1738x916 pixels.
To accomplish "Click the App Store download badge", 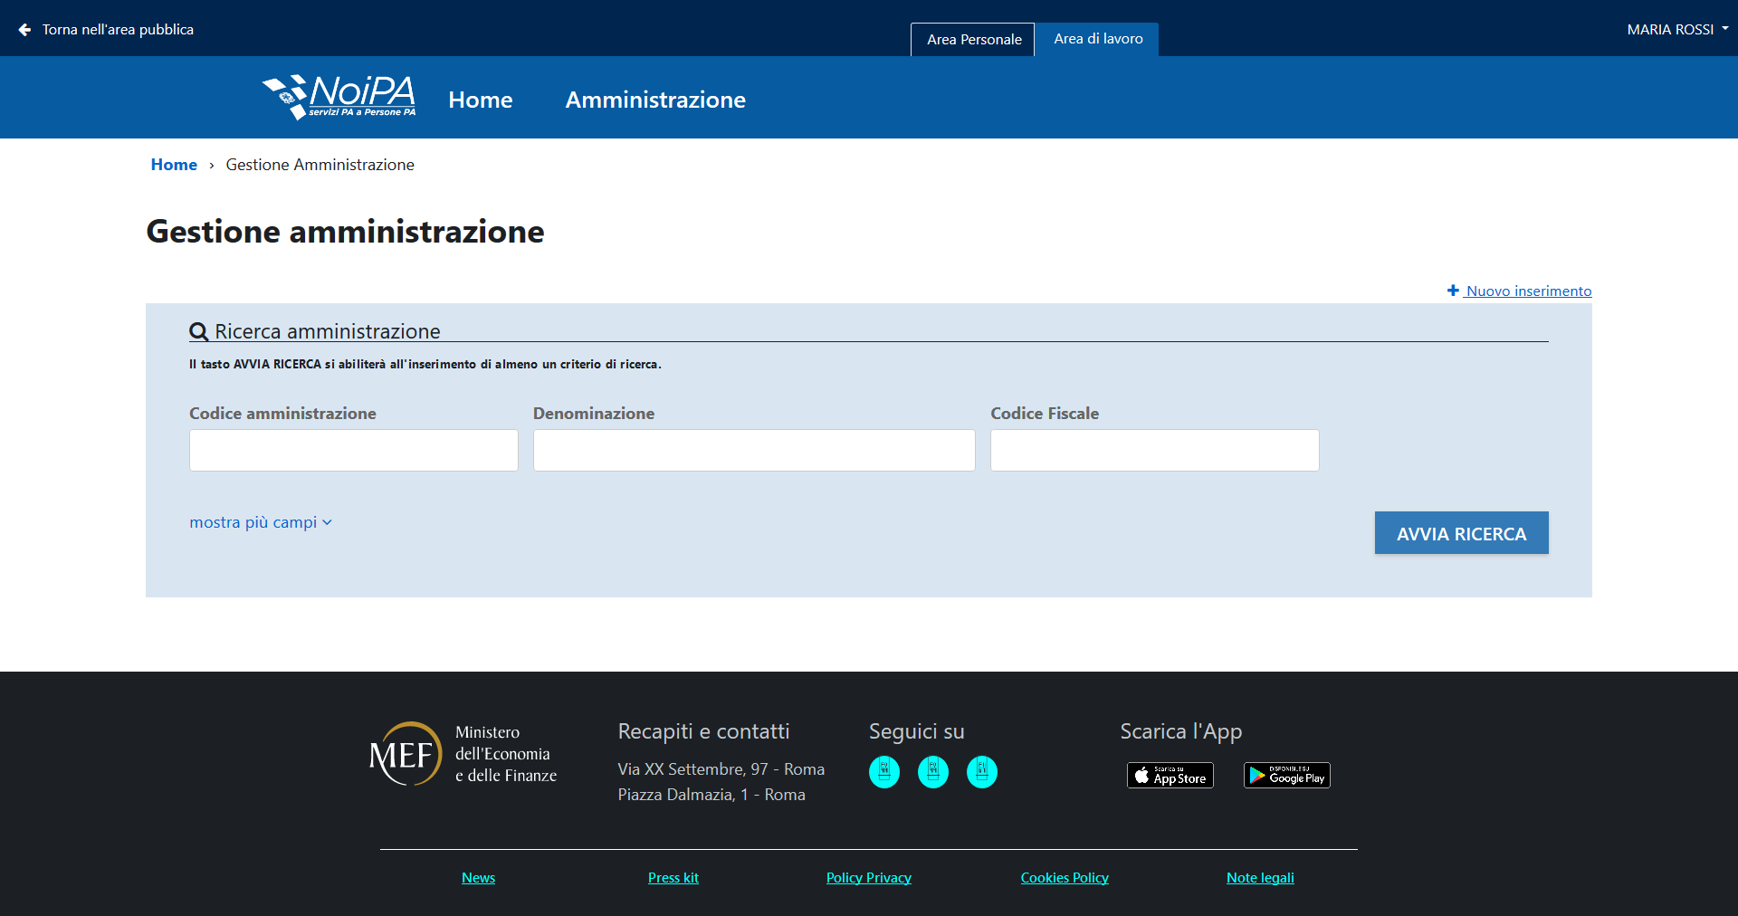I will (1170, 776).
